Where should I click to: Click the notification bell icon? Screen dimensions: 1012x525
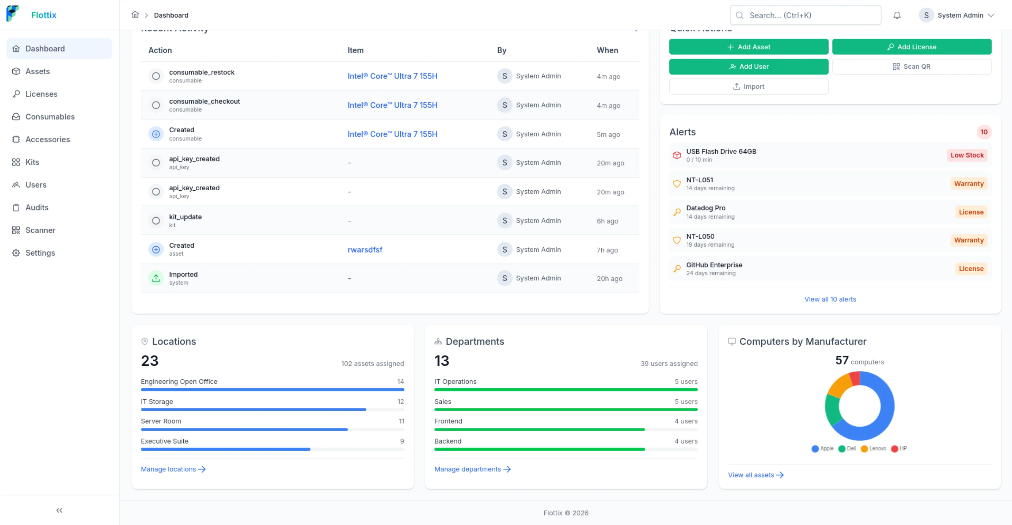click(x=897, y=15)
